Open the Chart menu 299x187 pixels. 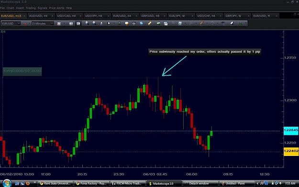[11, 8]
